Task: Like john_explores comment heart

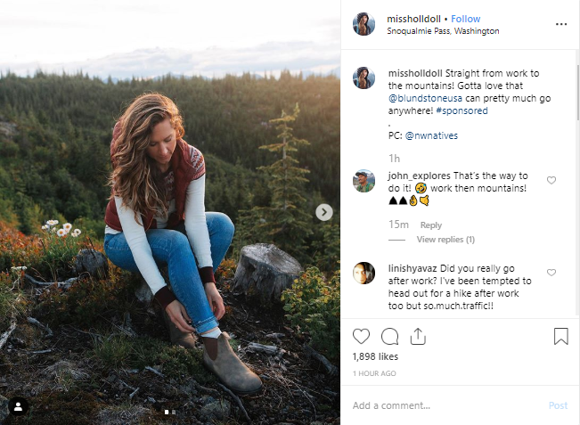Action: click(551, 181)
